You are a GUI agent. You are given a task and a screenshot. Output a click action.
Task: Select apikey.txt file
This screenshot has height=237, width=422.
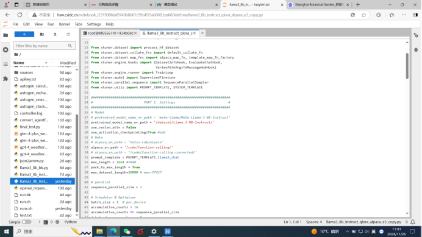coord(43,79)
